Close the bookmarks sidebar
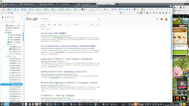 [22, 17]
